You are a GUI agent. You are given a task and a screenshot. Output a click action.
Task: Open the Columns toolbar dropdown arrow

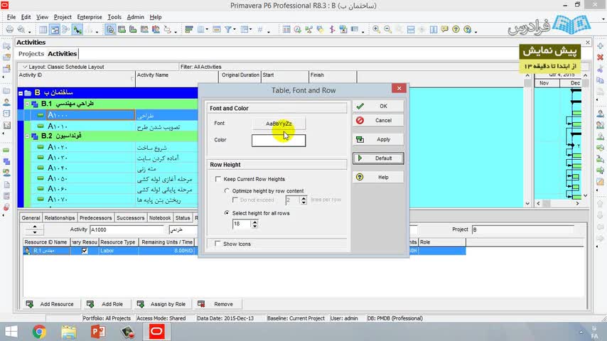point(207,30)
